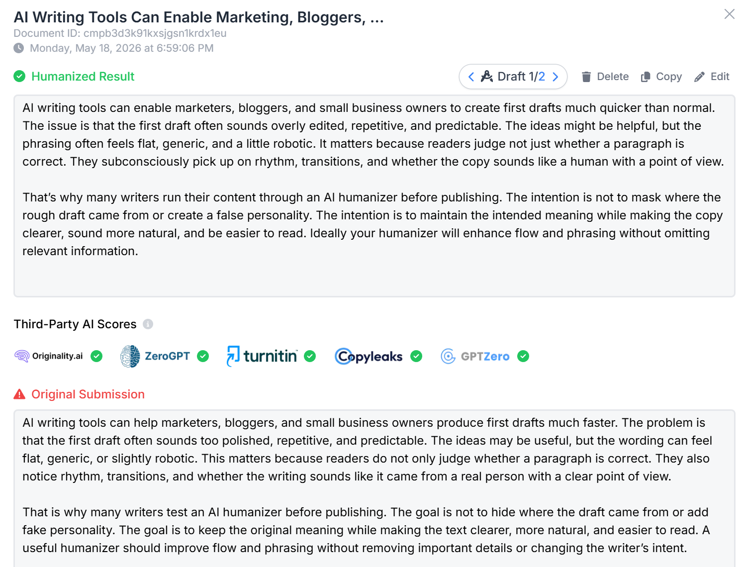
Task: Click the Copyleaks logo
Action: [x=369, y=356]
